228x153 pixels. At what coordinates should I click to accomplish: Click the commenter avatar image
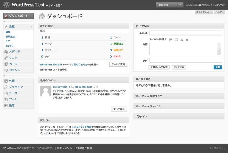point(46,91)
